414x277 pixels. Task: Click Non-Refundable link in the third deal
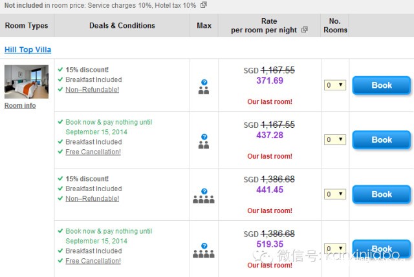[x=92, y=199]
